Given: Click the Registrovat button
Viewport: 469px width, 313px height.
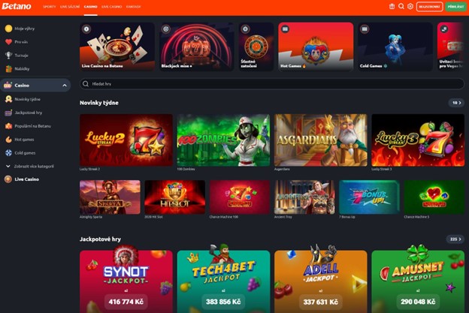Looking at the screenshot, I should 429,7.
